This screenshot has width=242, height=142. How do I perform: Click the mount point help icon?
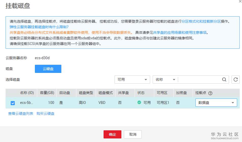coord(210,93)
